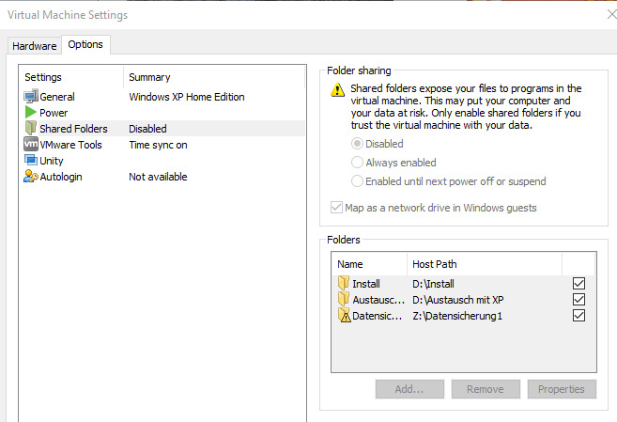Select the Always enabled option
Image resolution: width=617 pixels, height=422 pixels.
pyautogui.click(x=357, y=163)
